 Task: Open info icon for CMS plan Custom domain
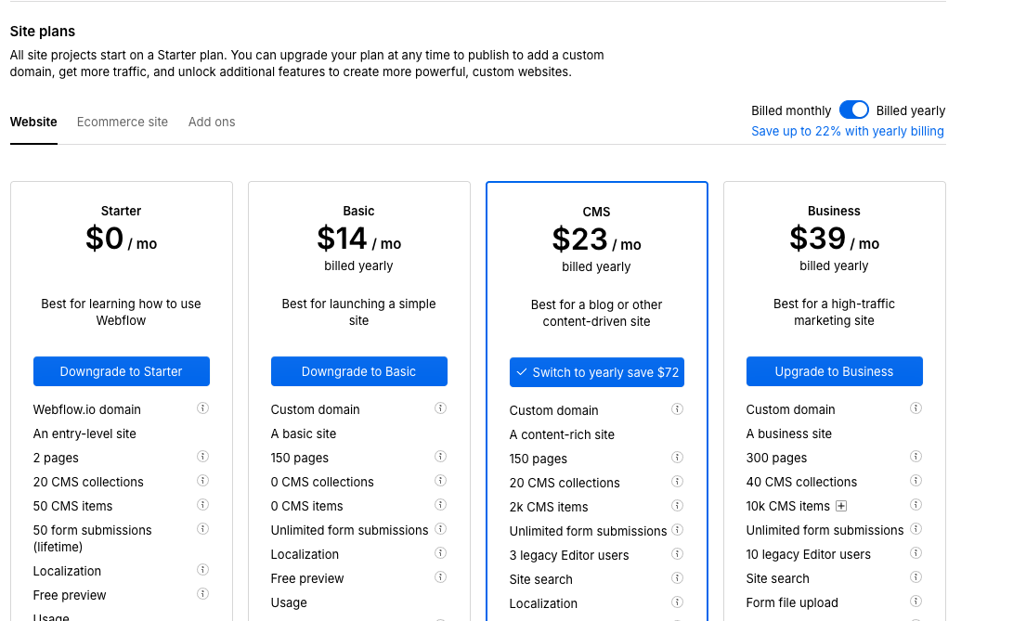pos(677,409)
